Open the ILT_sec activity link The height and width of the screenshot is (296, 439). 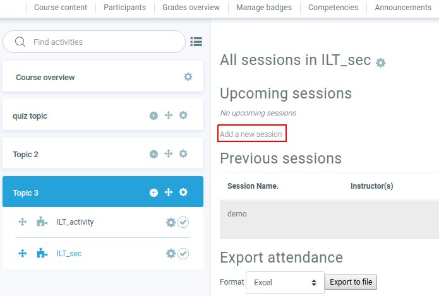tap(69, 254)
